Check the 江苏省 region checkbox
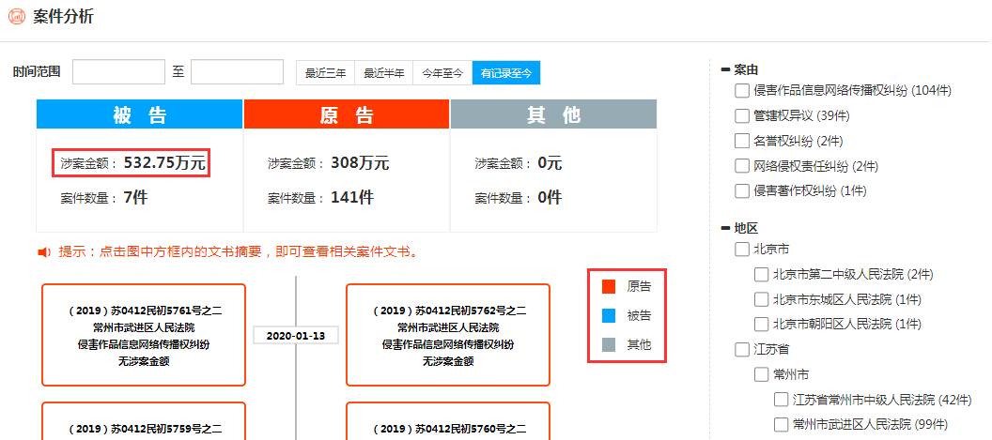This screenshot has height=440, width=992. tap(741, 350)
